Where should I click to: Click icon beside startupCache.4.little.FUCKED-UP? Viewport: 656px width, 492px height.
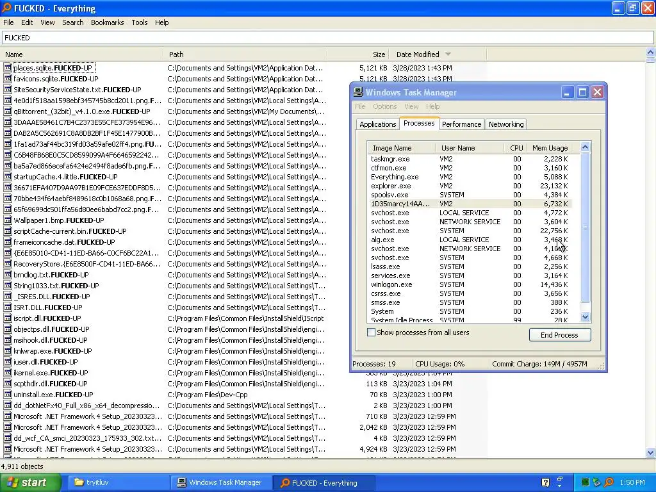[x=8, y=177]
